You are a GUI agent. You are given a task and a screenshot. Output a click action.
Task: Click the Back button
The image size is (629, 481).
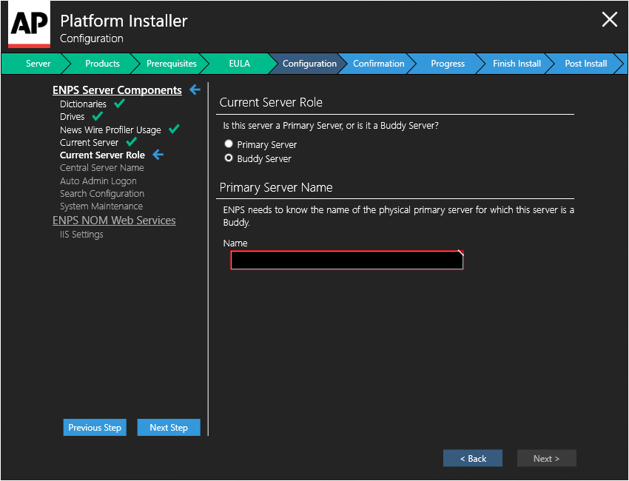tap(473, 458)
